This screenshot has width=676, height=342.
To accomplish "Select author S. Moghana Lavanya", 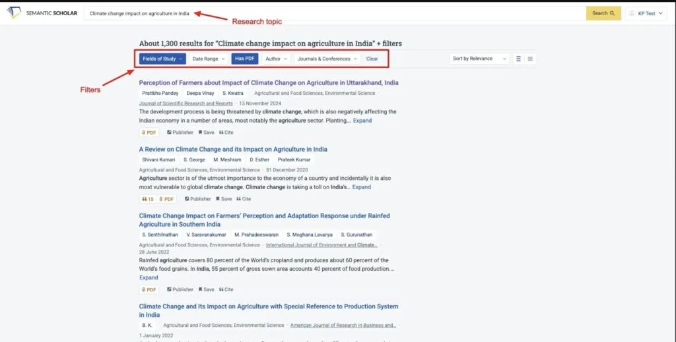I will [x=310, y=235].
